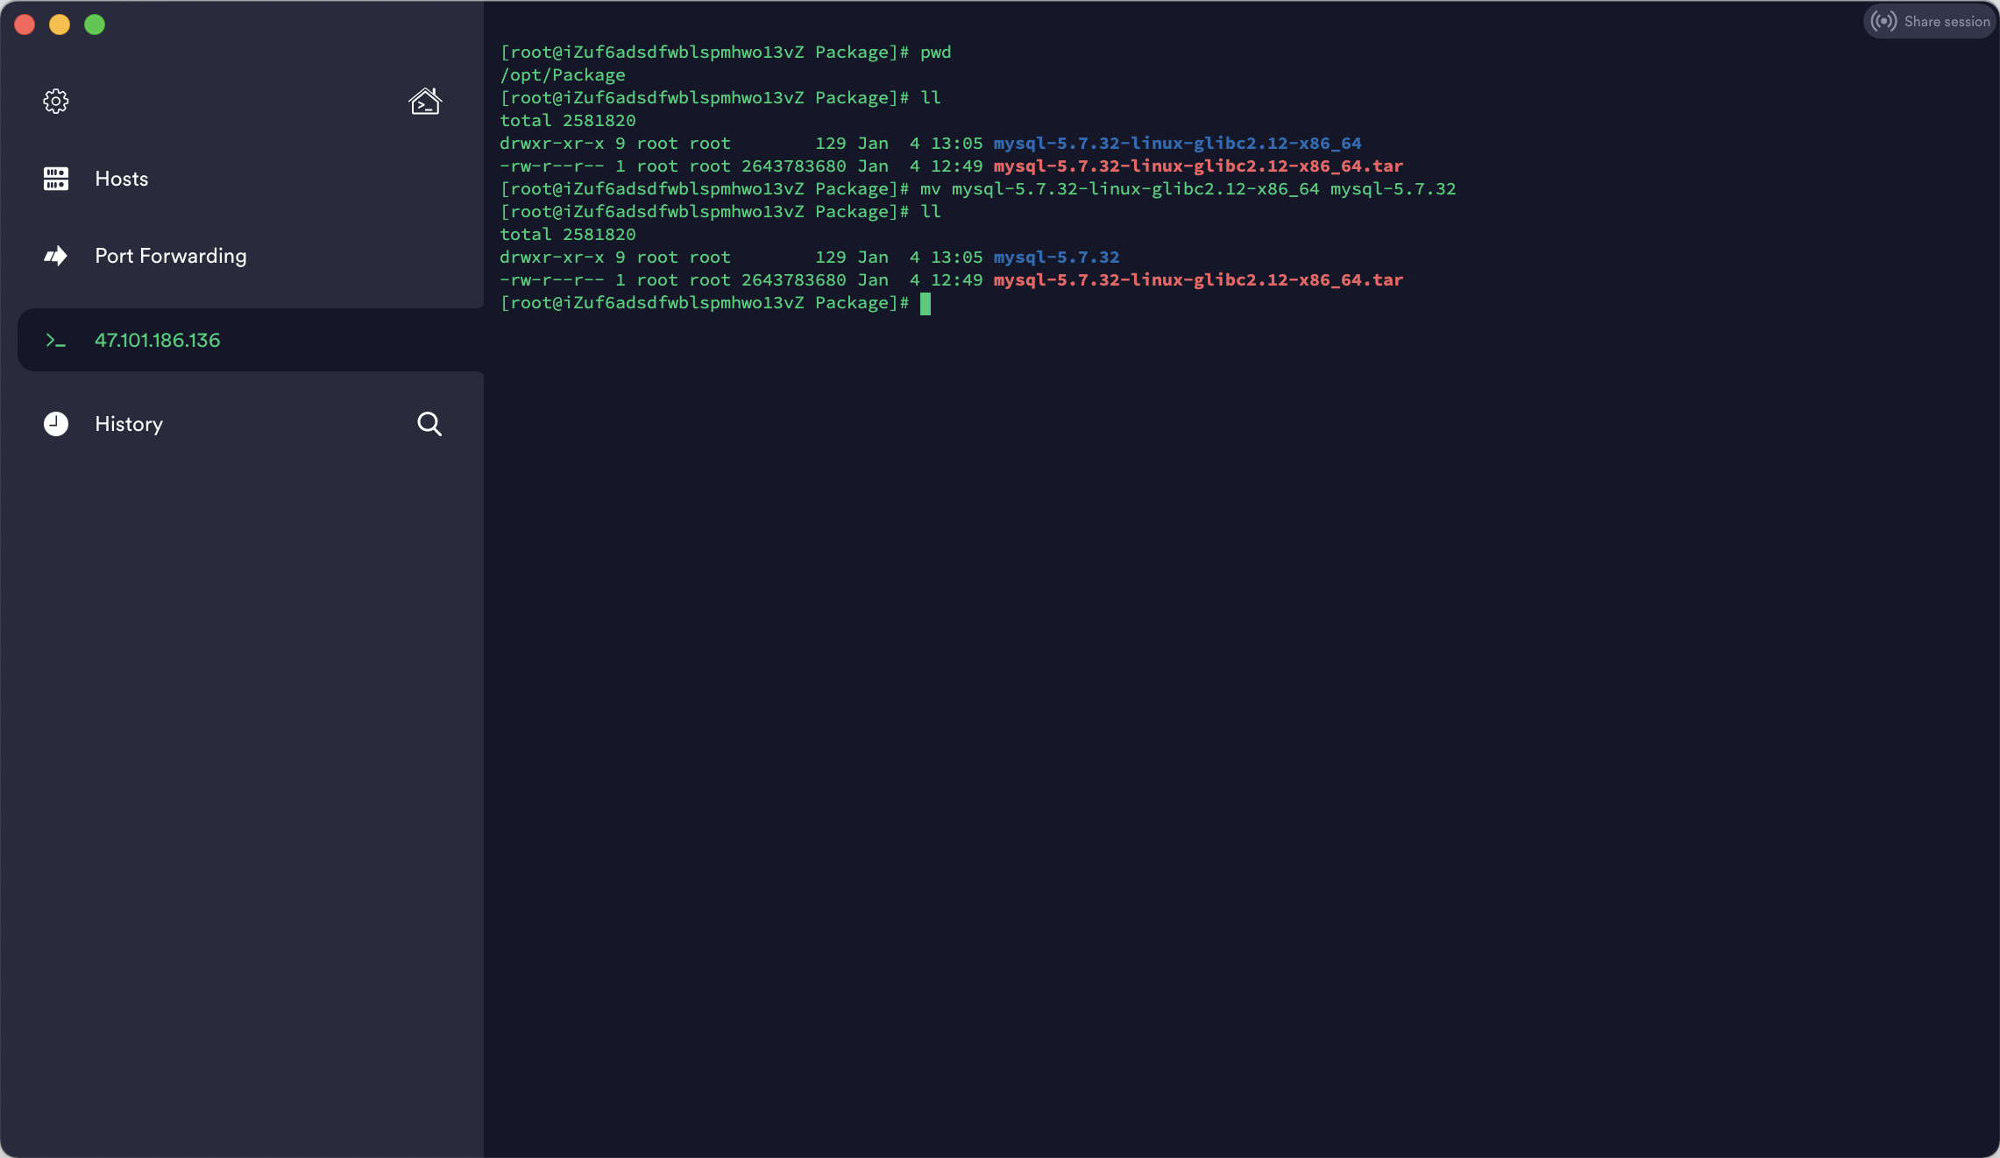The image size is (2000, 1158).
Task: Open the settings gear icon
Action: (56, 101)
